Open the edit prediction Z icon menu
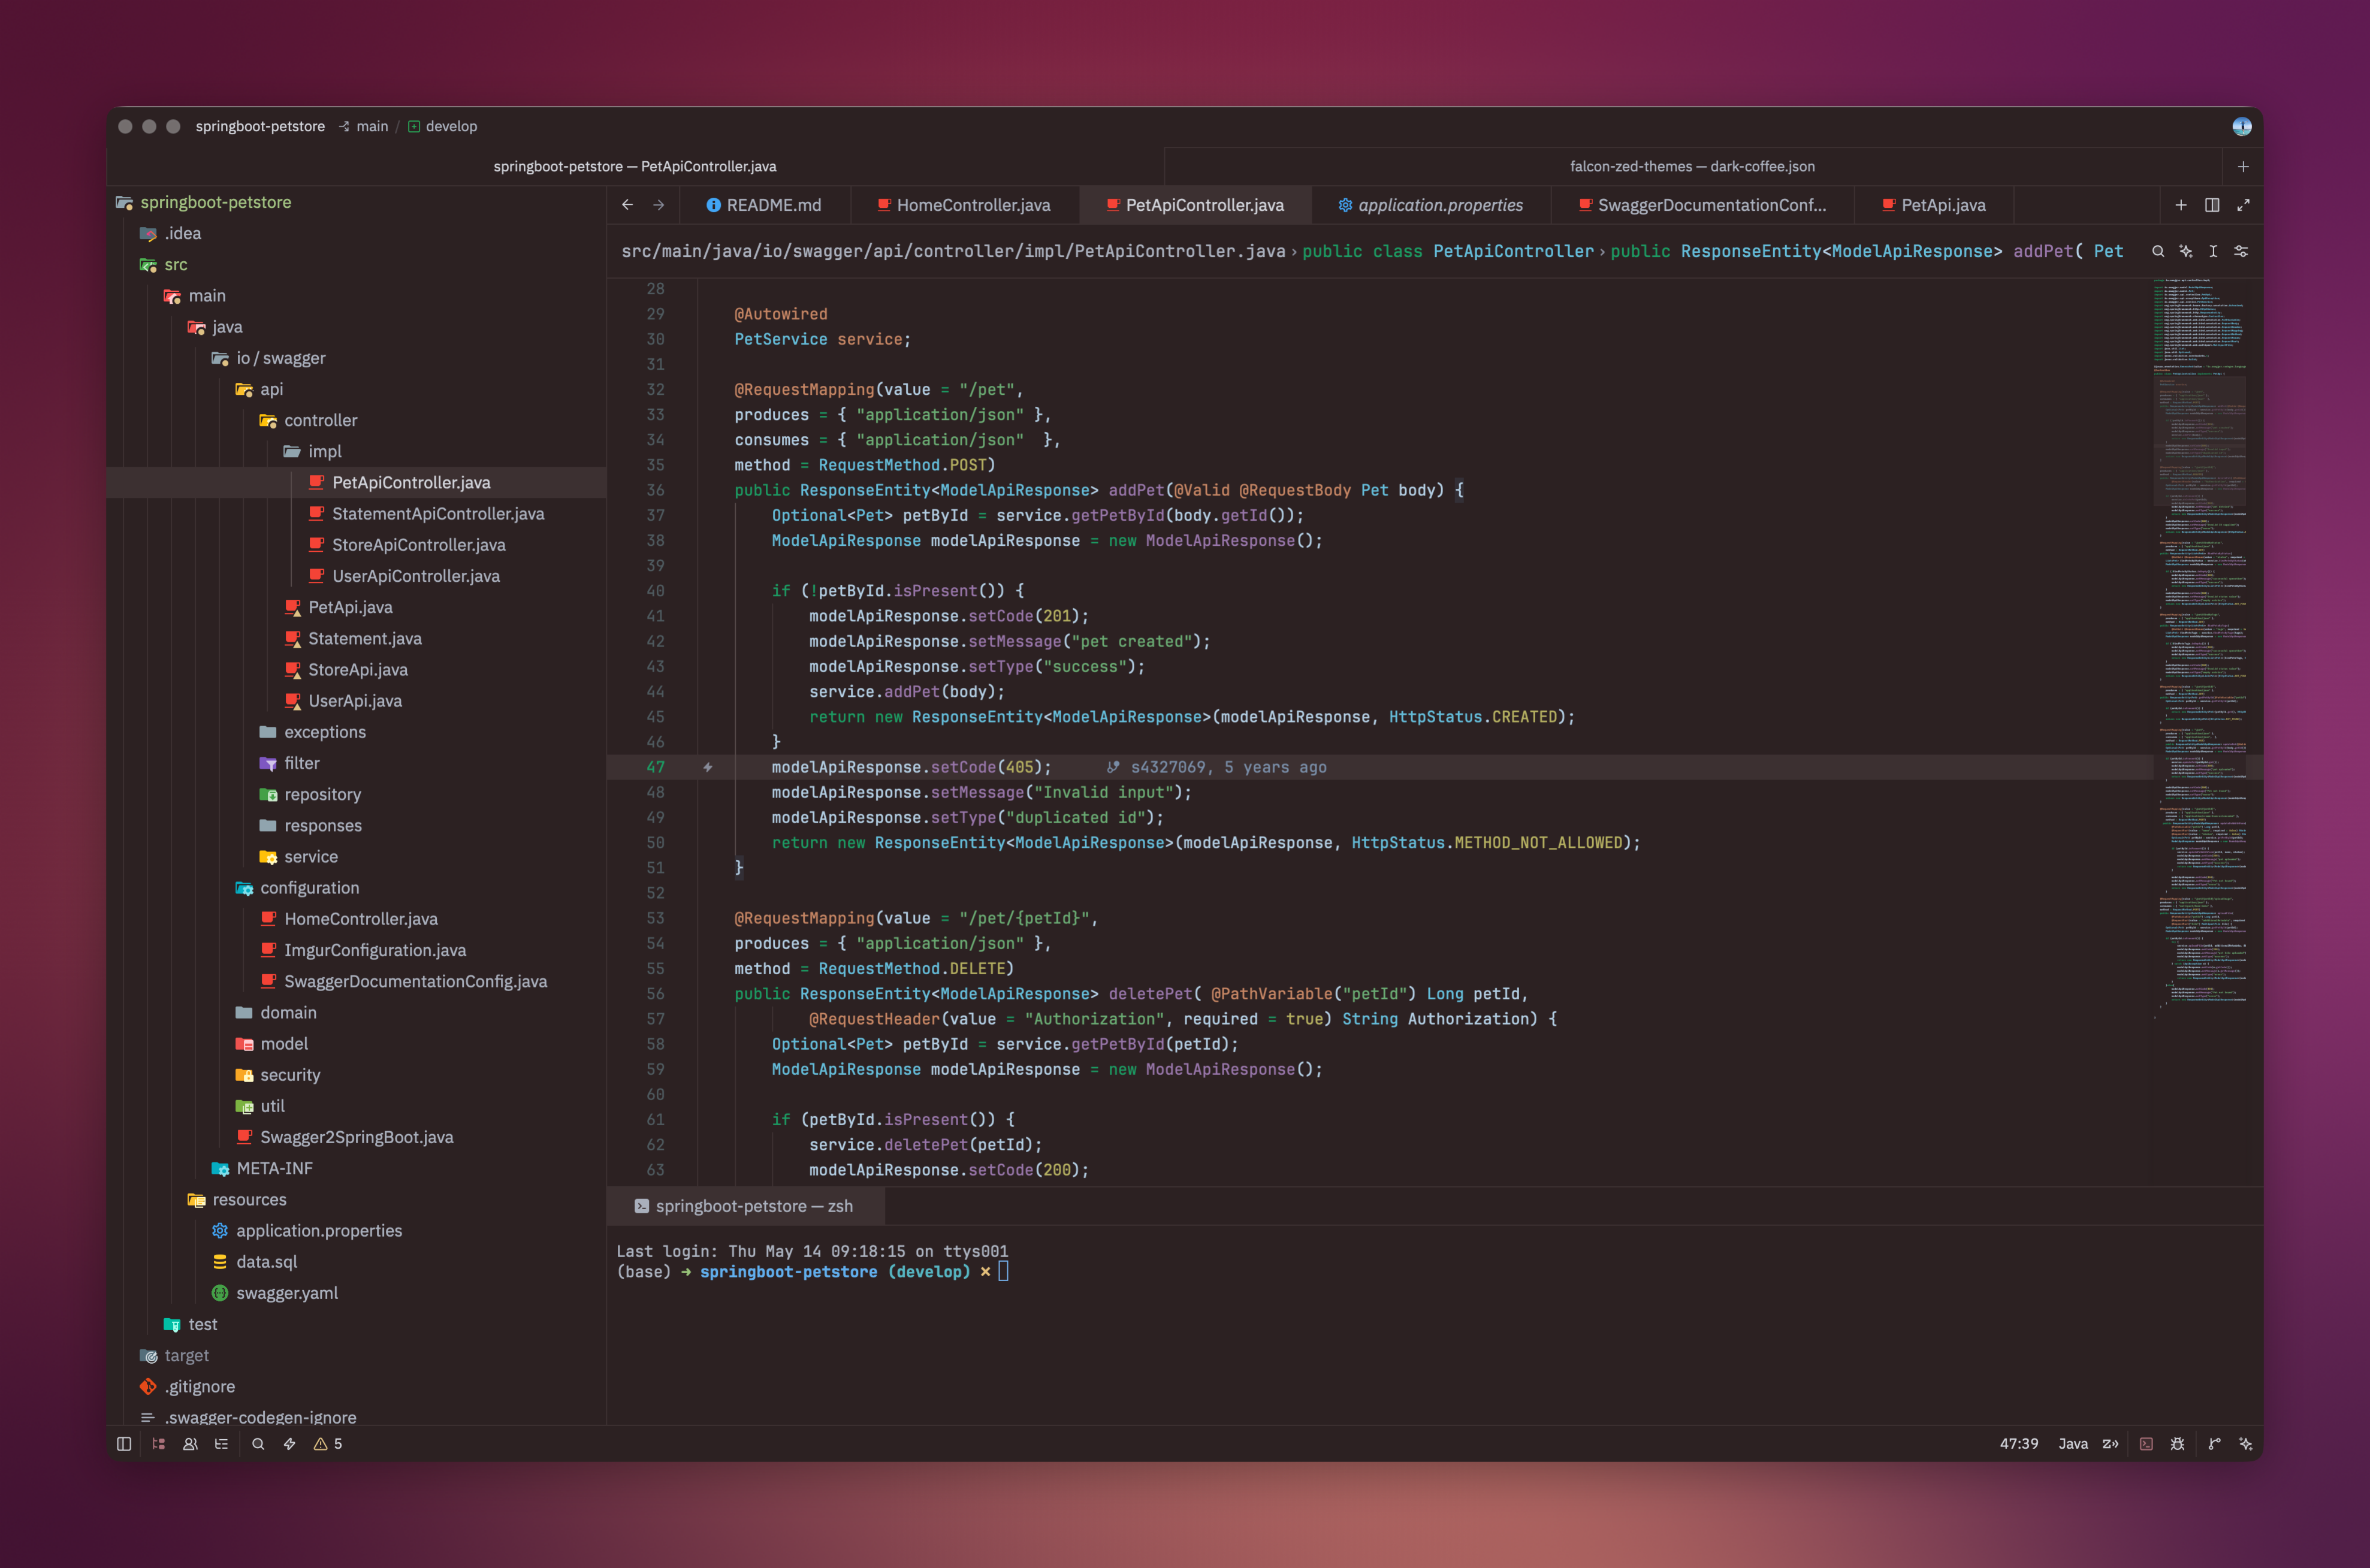The width and height of the screenshot is (2370, 1568). [2110, 1444]
